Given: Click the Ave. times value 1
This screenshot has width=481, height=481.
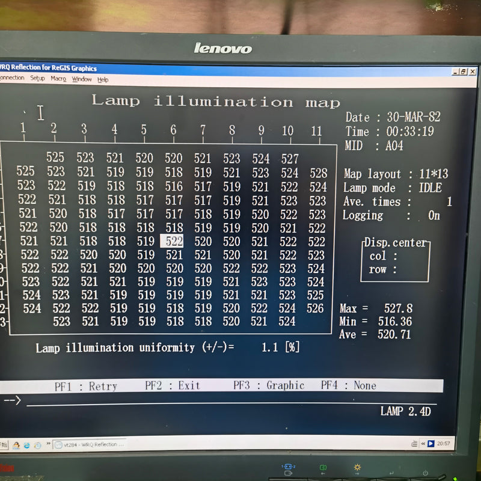Looking at the screenshot, I should click(449, 201).
